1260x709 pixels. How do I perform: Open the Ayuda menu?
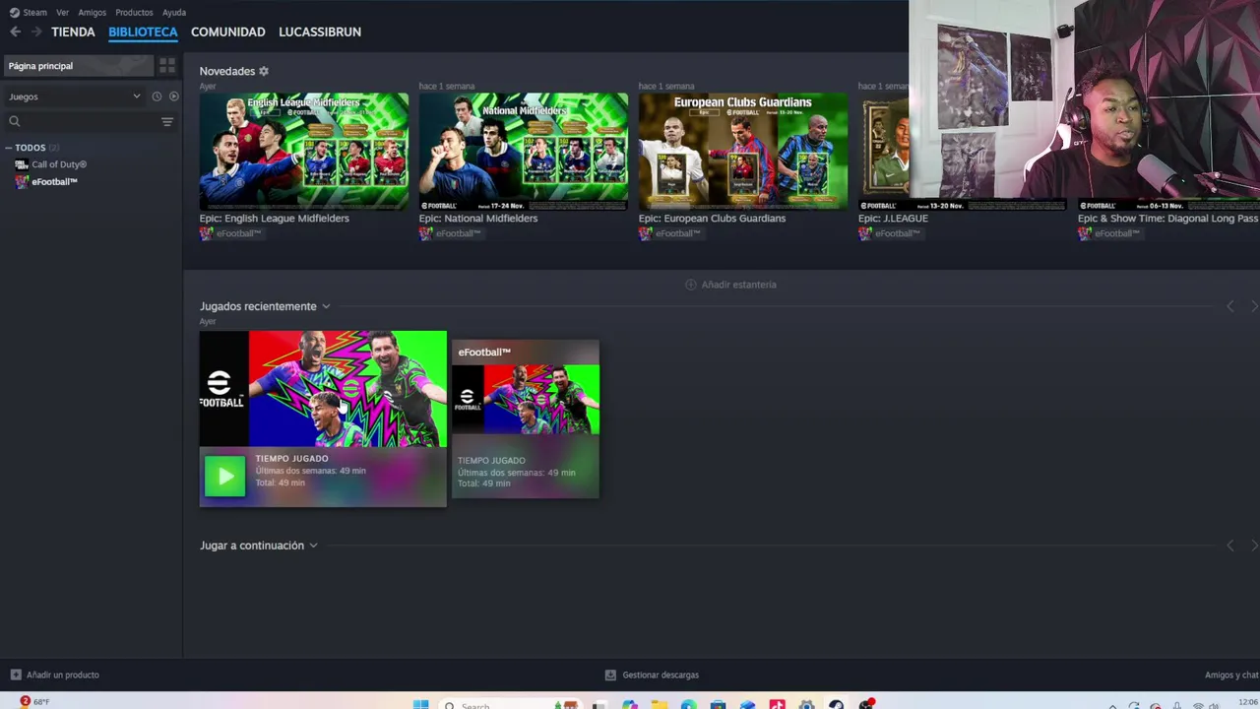click(x=174, y=13)
